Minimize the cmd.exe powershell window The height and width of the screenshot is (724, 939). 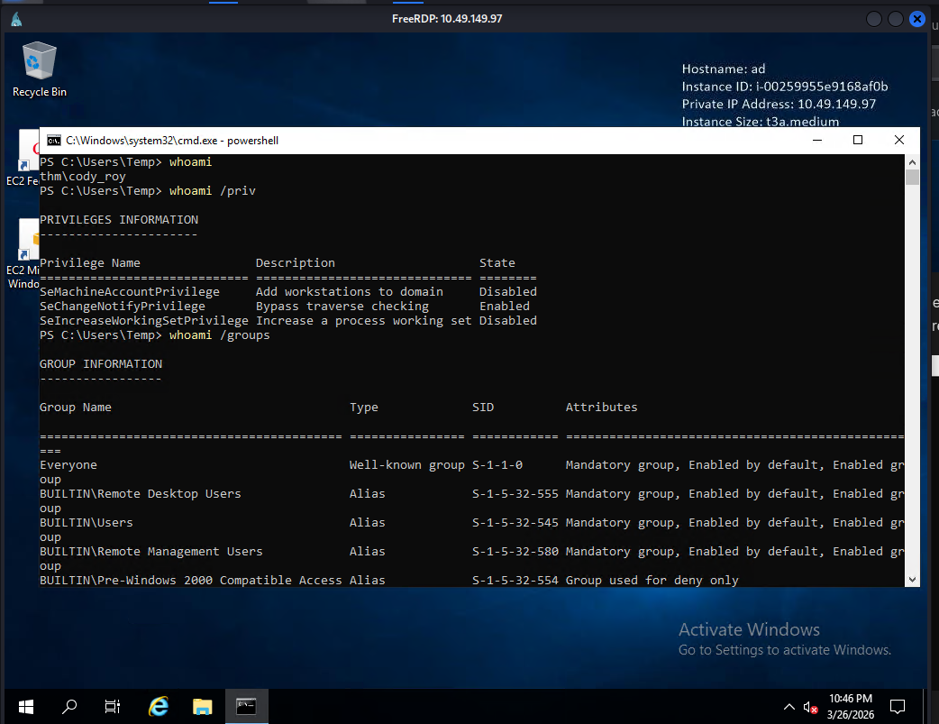817,141
